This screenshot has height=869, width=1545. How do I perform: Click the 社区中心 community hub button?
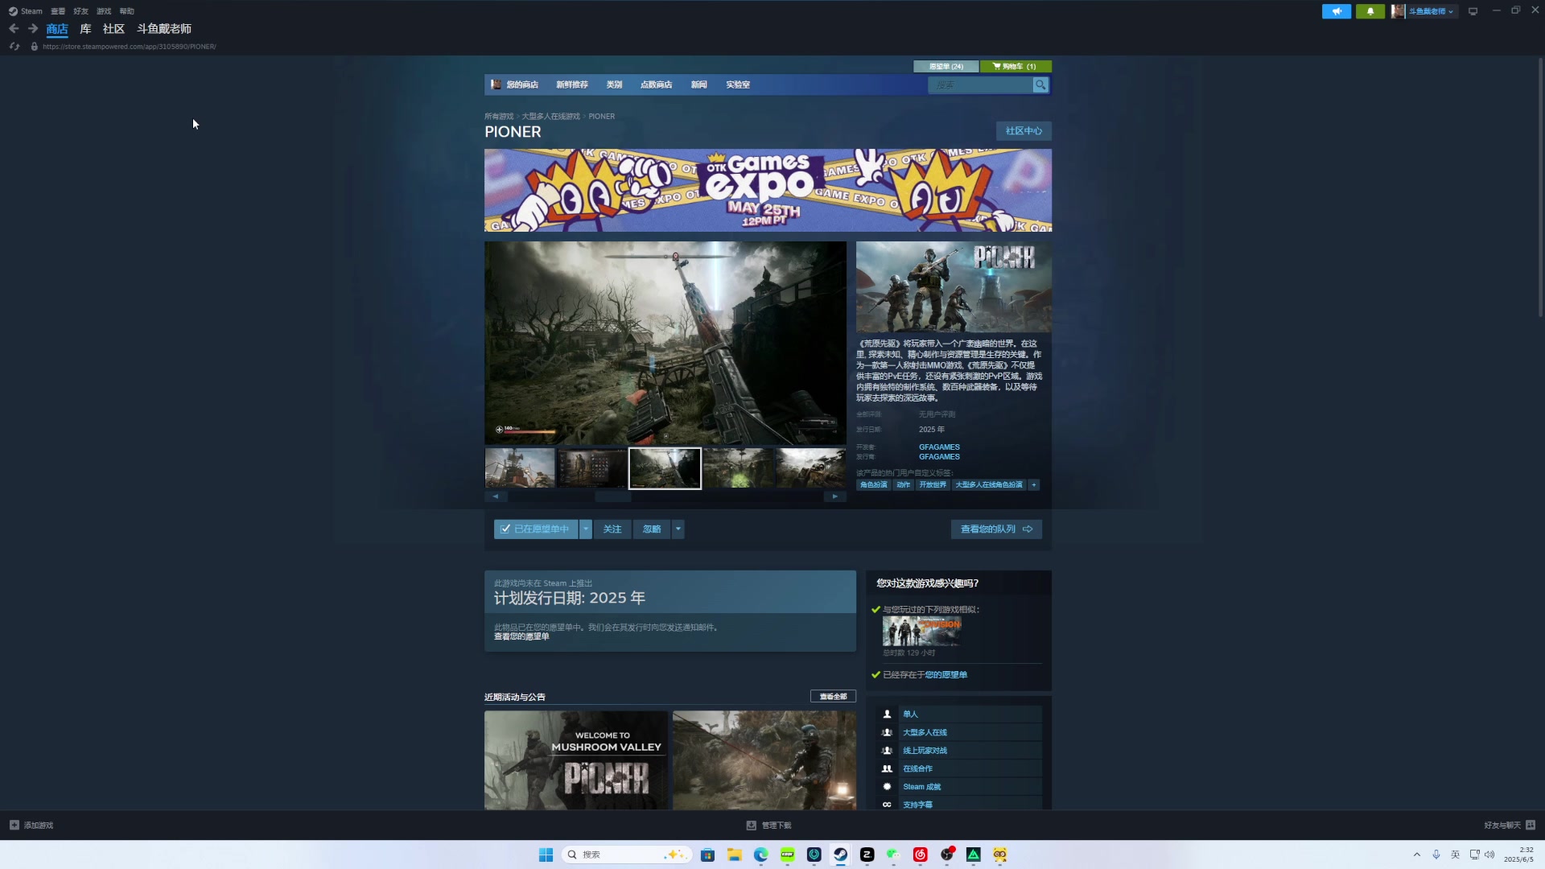coord(1024,130)
